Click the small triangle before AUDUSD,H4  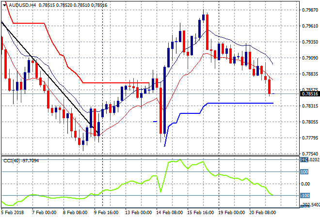pos(5,4)
